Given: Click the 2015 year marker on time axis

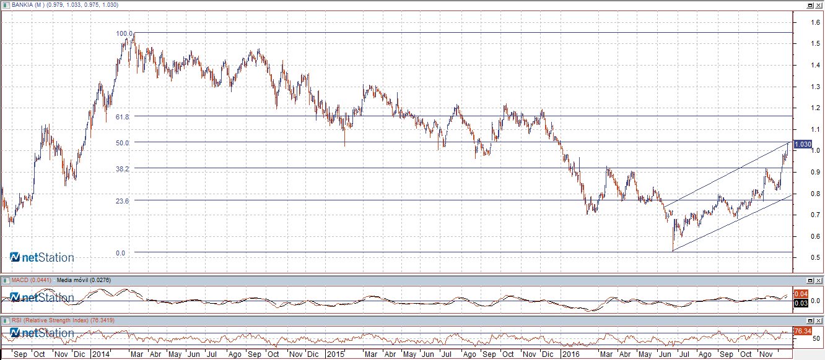Looking at the screenshot, I should point(335,354).
